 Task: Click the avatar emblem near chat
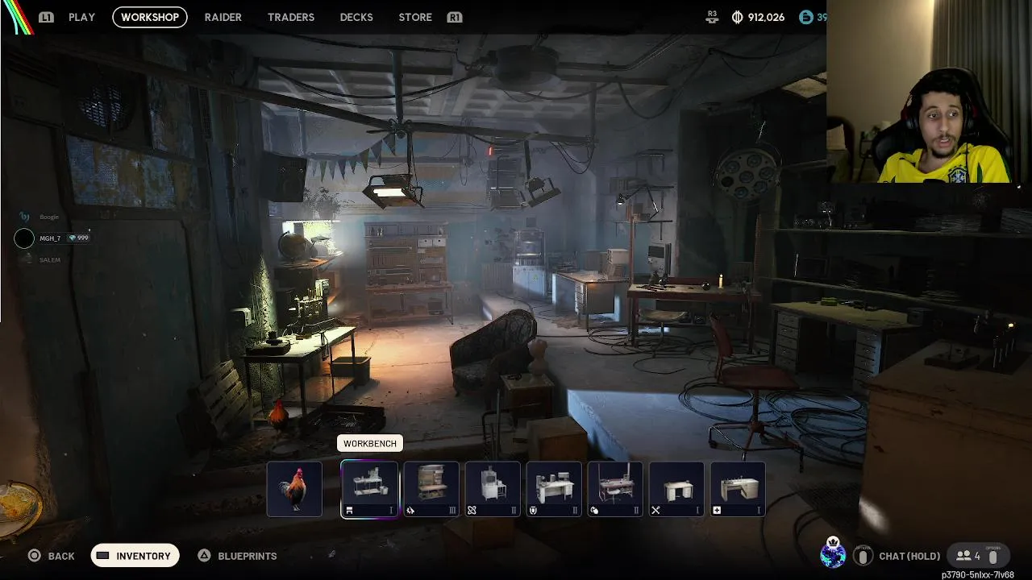[833, 553]
